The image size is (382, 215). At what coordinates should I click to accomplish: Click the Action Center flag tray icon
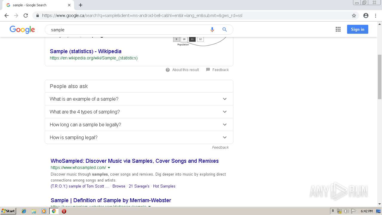pos(353,211)
